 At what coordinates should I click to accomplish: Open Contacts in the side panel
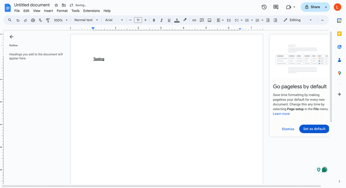[340, 60]
